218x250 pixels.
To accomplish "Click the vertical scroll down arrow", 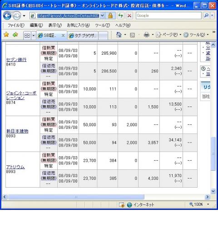I will pos(213,191).
